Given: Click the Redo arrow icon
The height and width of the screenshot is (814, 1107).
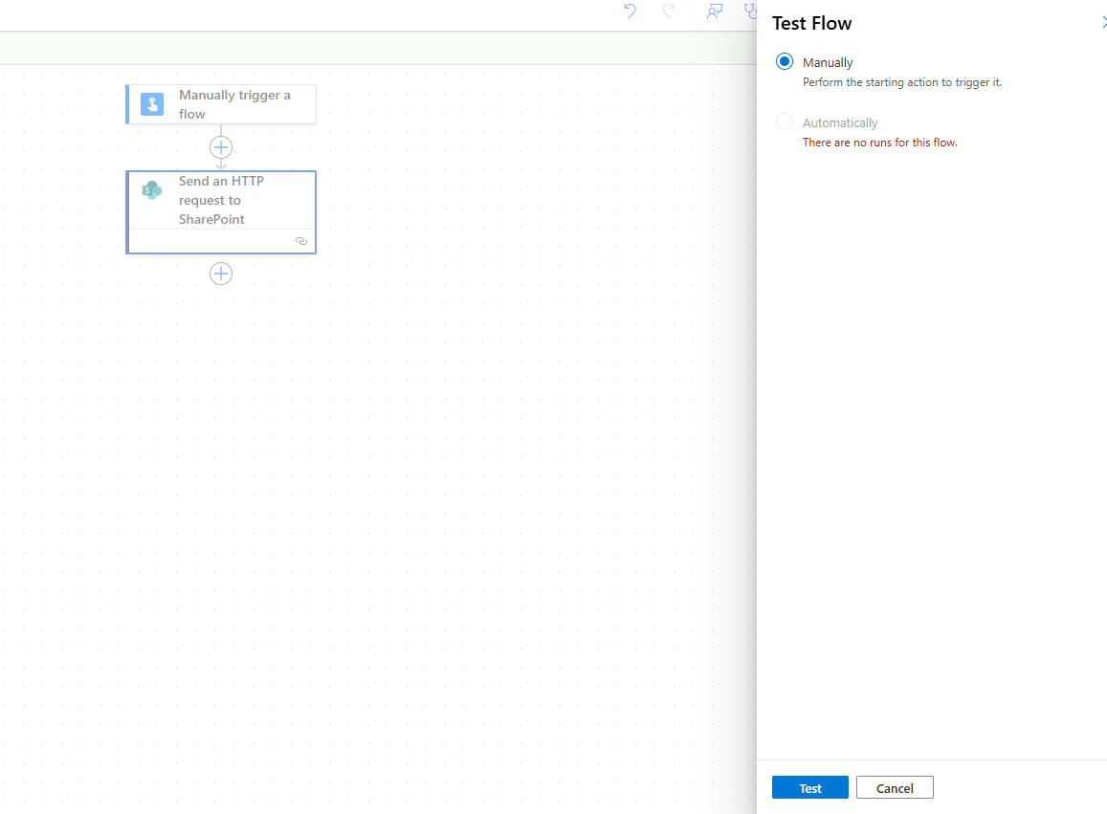Looking at the screenshot, I should click(x=669, y=11).
